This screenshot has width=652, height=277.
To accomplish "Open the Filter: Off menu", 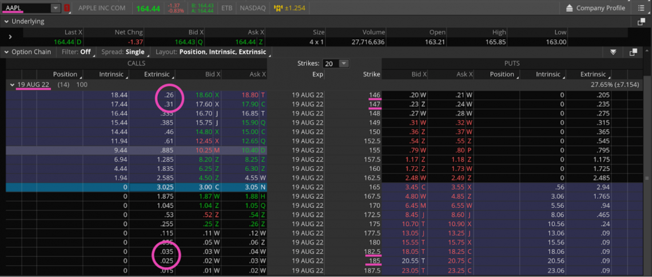I will pyautogui.click(x=77, y=52).
